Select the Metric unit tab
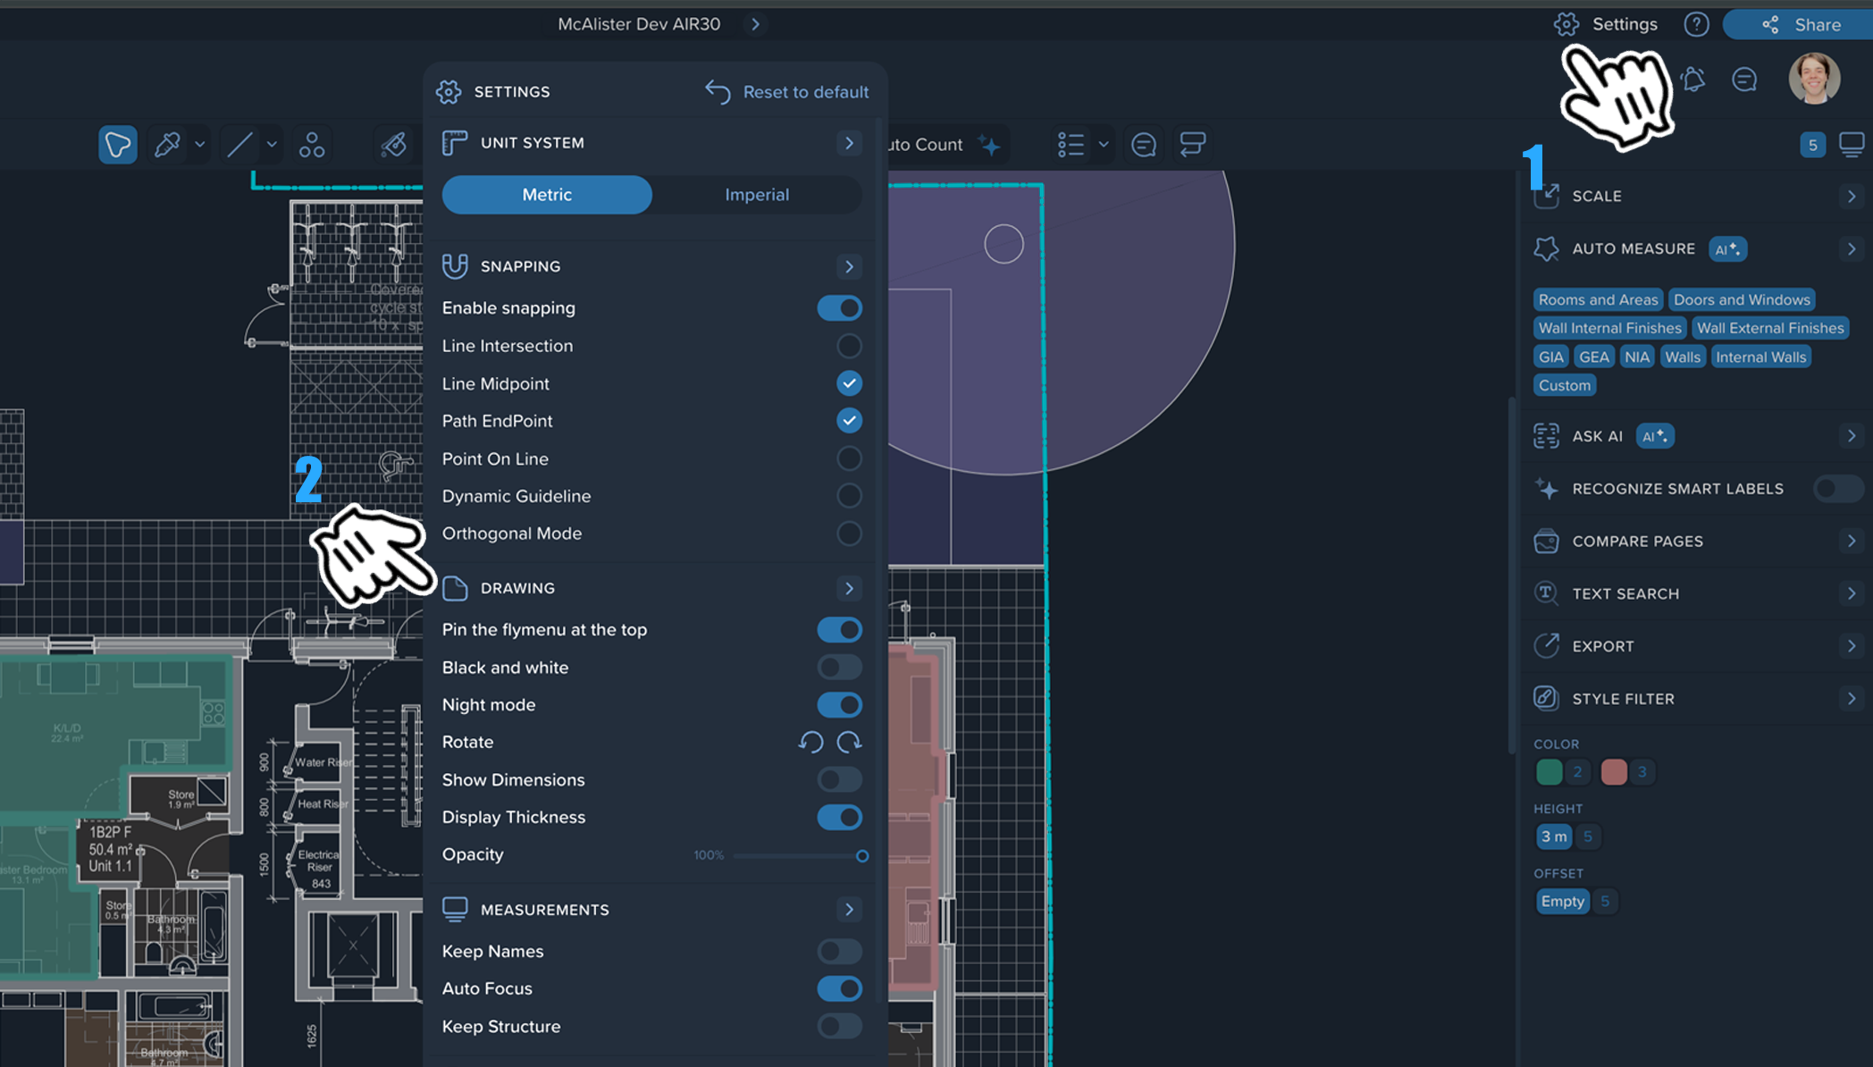Image resolution: width=1873 pixels, height=1067 pixels. (547, 195)
